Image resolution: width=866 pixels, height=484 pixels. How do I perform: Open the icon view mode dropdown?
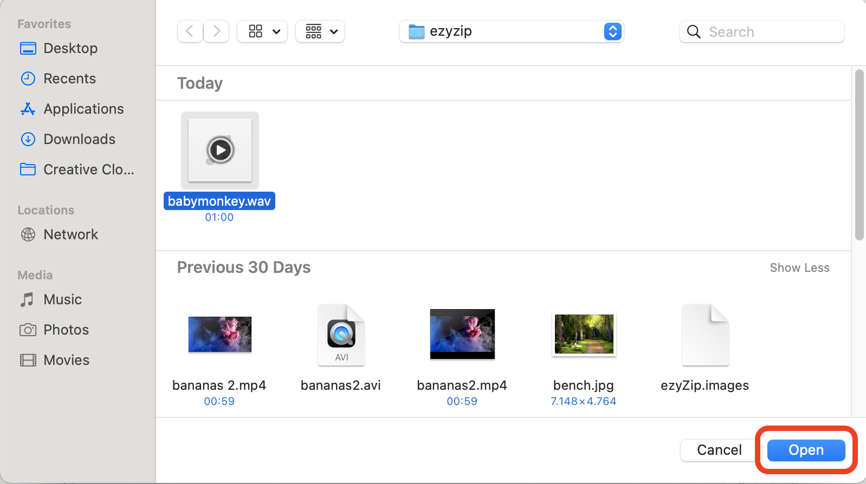[262, 31]
